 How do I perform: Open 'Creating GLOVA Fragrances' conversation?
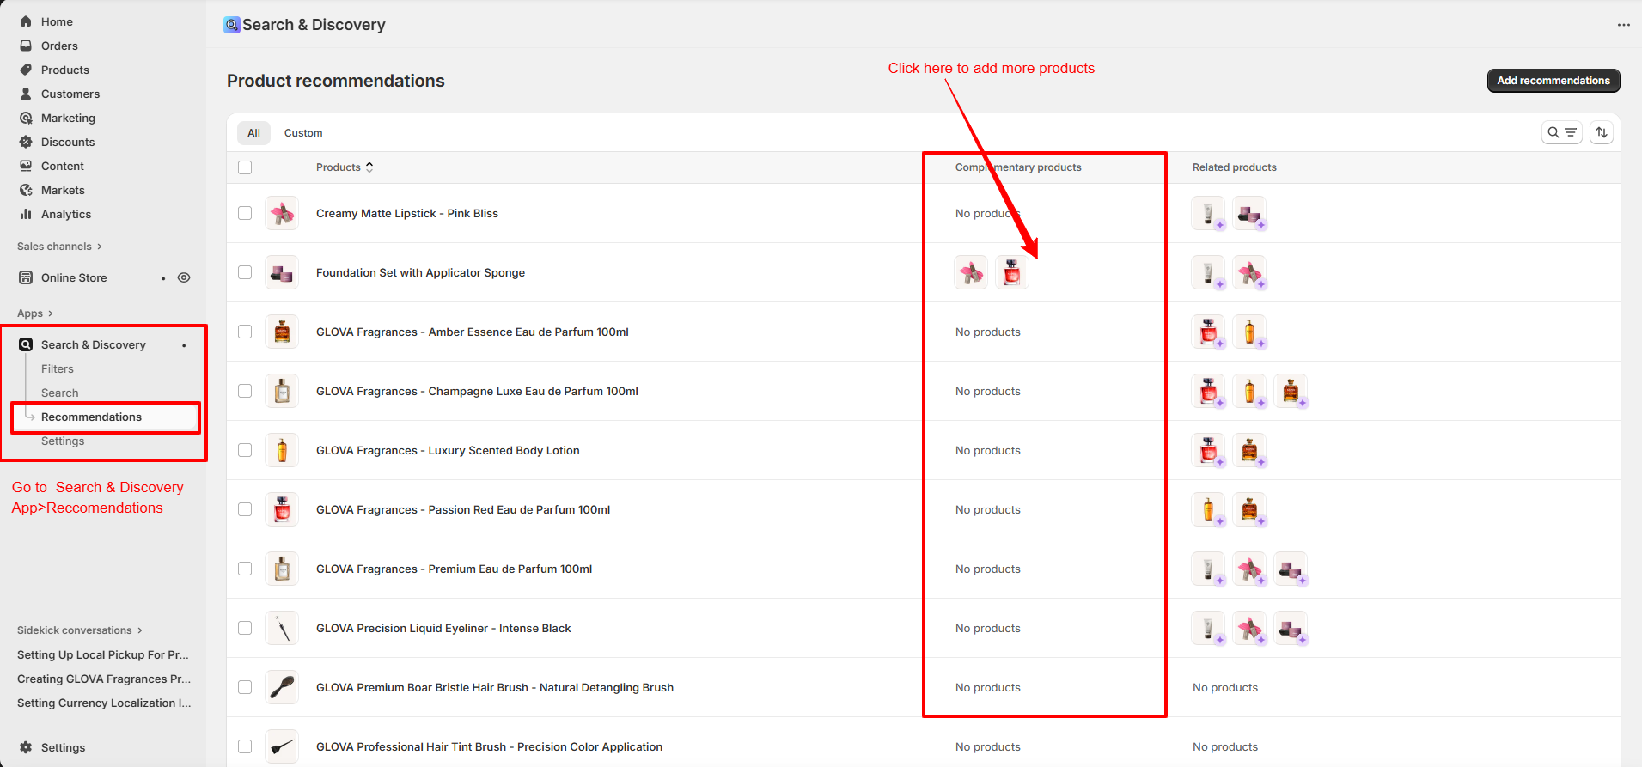(104, 679)
